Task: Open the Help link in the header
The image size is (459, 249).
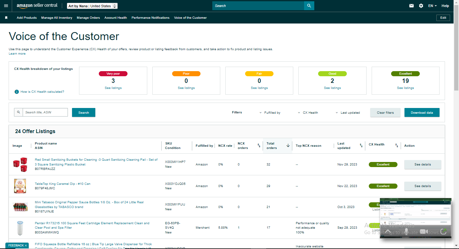Action: point(445,6)
